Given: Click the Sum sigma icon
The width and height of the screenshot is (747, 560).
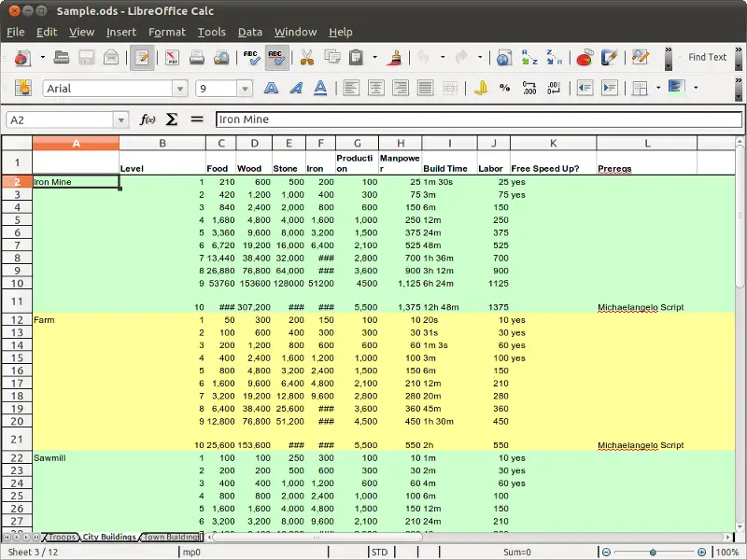Looking at the screenshot, I should pos(172,119).
